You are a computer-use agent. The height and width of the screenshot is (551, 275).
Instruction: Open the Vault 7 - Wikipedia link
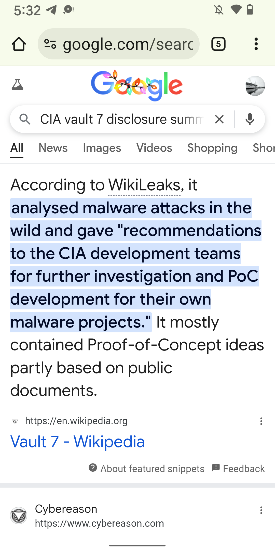click(77, 442)
